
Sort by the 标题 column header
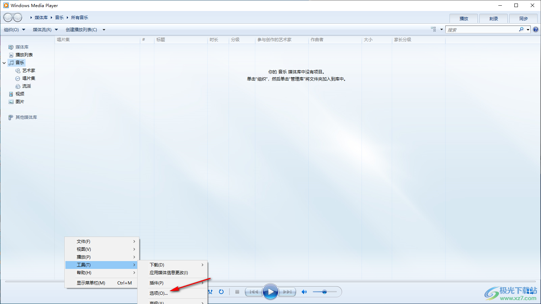tap(181, 40)
